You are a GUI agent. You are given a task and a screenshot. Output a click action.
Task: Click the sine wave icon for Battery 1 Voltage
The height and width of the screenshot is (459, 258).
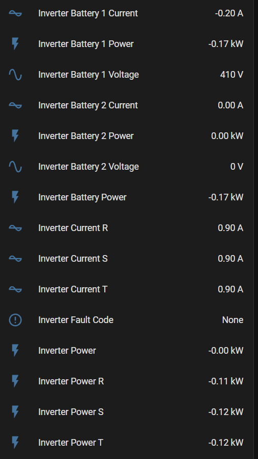point(15,75)
